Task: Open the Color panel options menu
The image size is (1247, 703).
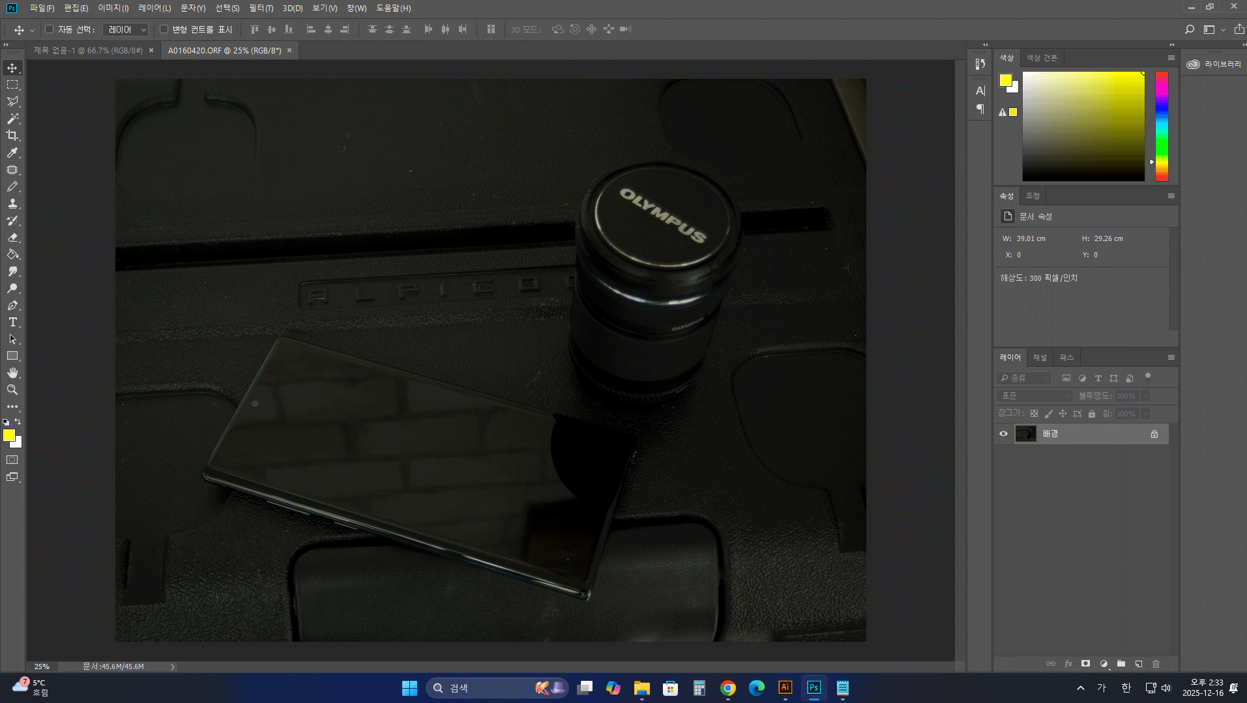Action: (1171, 58)
